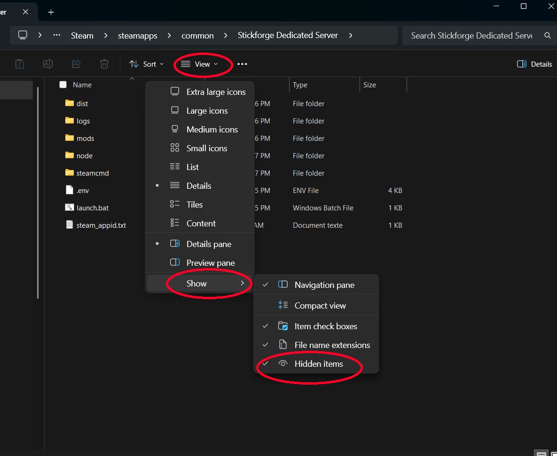This screenshot has width=557, height=456.
Task: Expand chevron after Stickforge Dedicated Server
Action: (351, 35)
